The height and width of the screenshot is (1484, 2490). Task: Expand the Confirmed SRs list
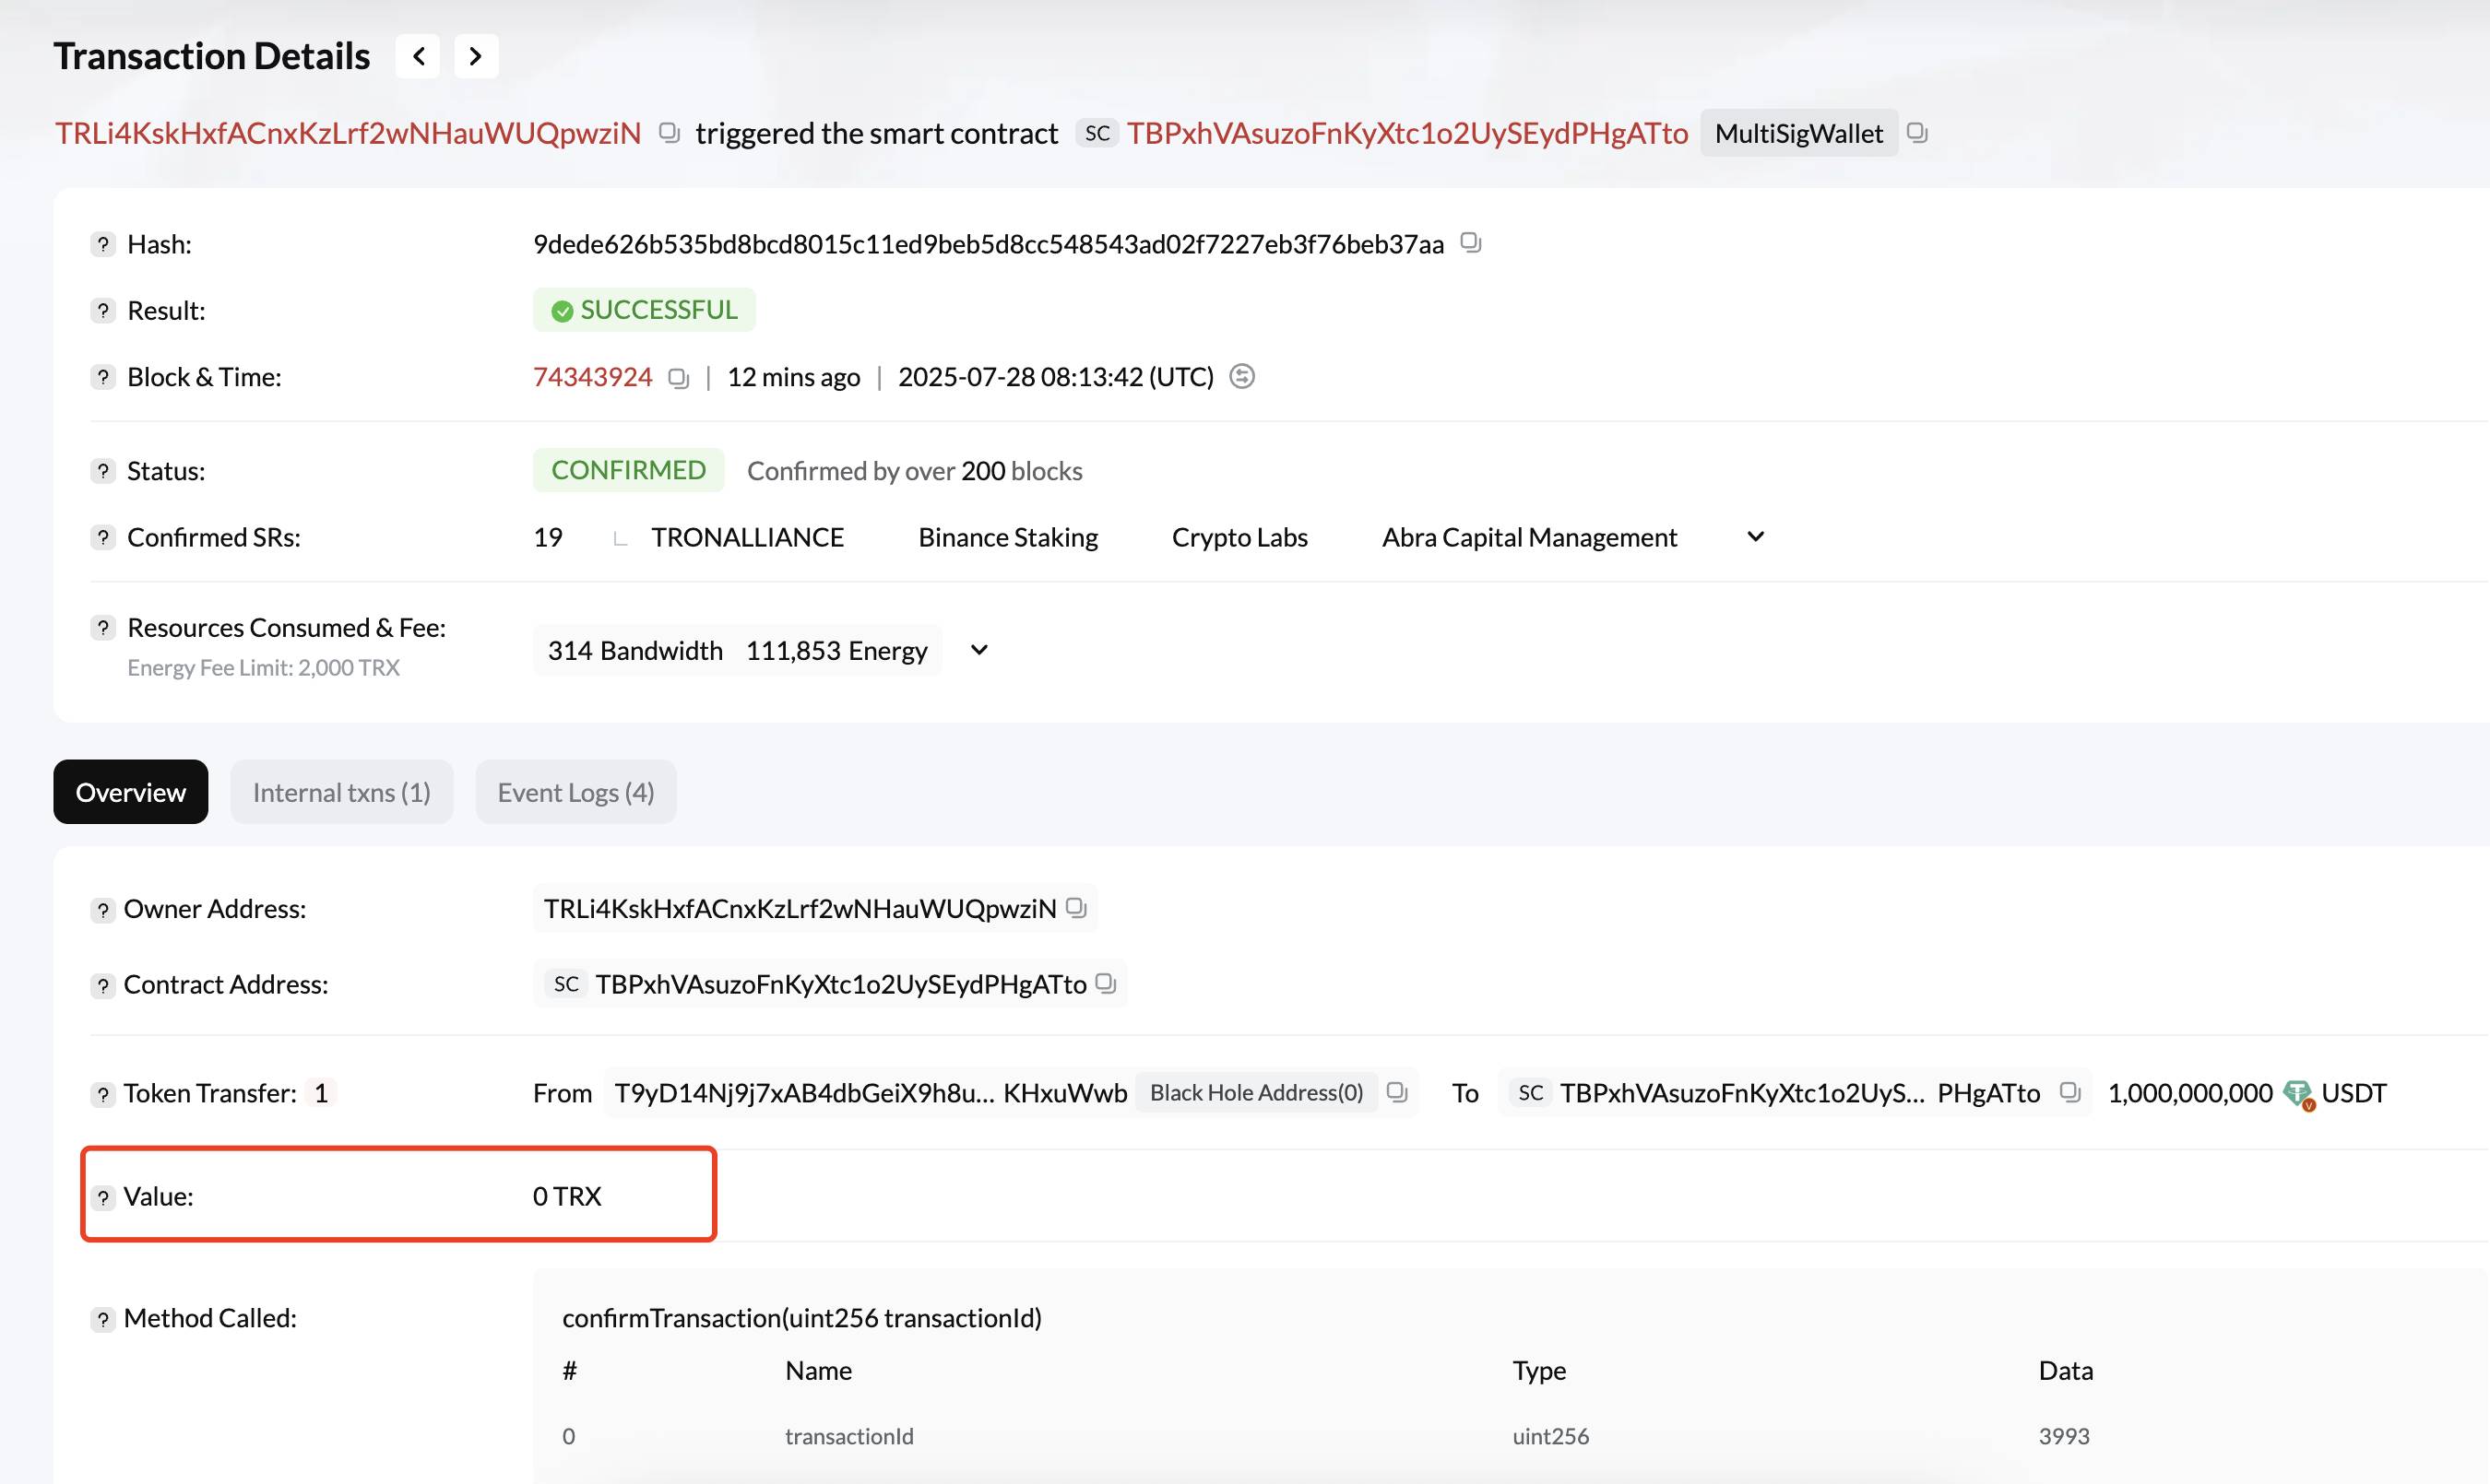click(x=1756, y=537)
